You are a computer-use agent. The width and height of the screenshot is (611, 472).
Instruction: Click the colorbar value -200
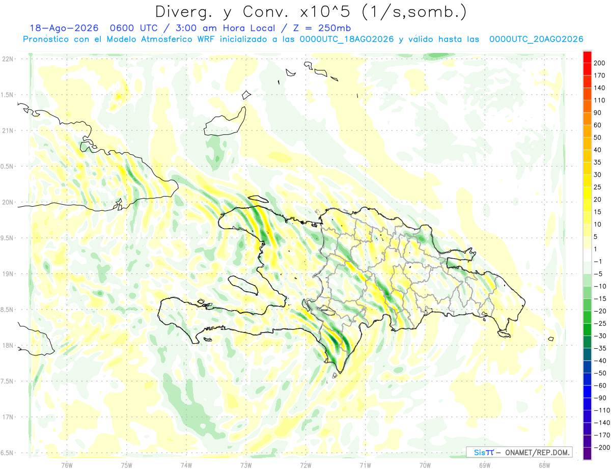pyautogui.click(x=602, y=447)
